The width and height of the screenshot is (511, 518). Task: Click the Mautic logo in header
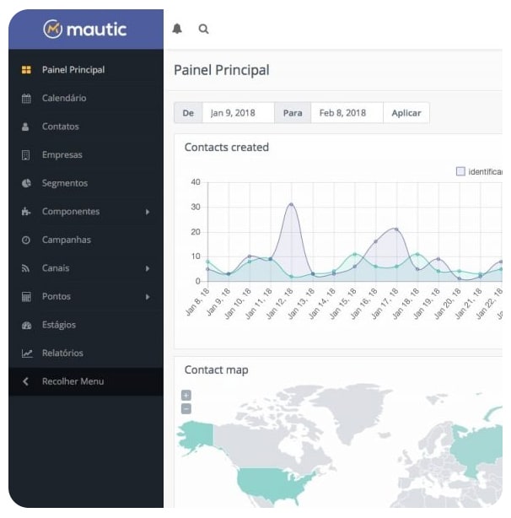pyautogui.click(x=85, y=30)
